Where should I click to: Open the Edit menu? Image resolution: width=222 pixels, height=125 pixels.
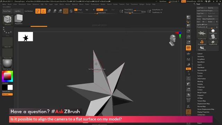[42, 4]
